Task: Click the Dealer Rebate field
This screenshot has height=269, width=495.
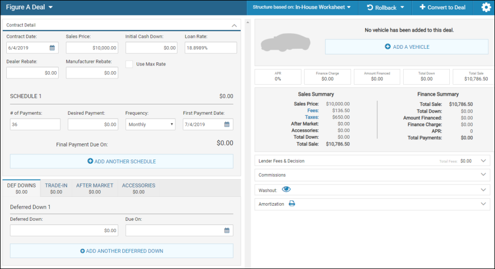Action: [32, 73]
